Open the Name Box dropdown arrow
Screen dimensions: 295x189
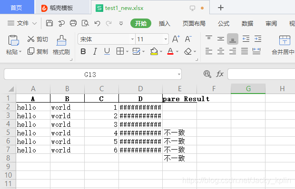click(x=179, y=75)
